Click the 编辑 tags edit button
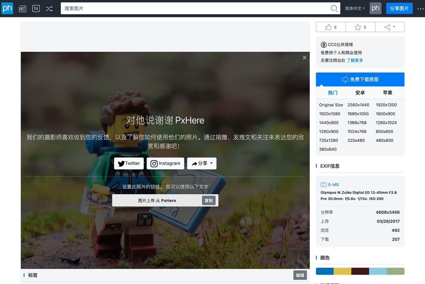This screenshot has height=284, width=425. click(300, 275)
